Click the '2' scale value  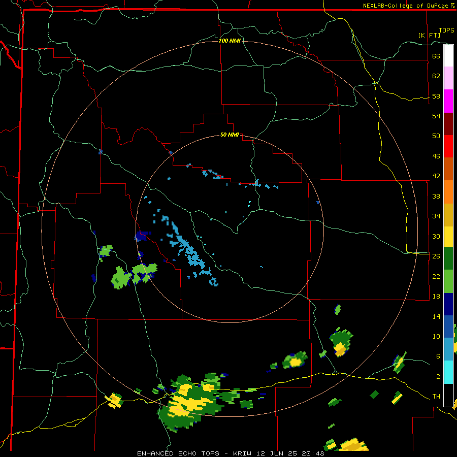(x=438, y=377)
